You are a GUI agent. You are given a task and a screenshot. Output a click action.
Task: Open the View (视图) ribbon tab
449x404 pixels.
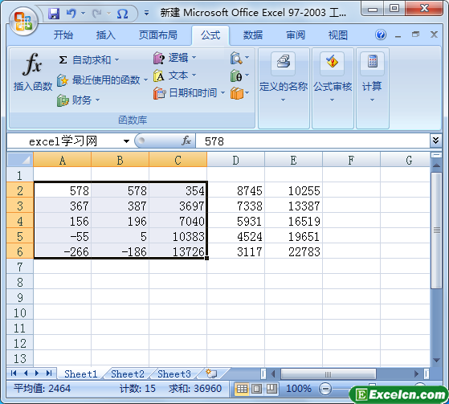338,35
